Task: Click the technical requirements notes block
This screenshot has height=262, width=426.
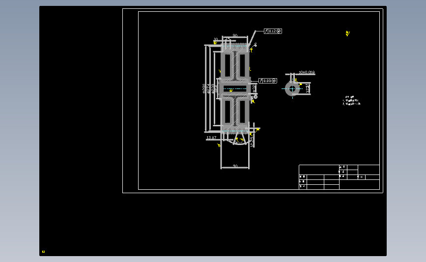Action: click(x=351, y=100)
